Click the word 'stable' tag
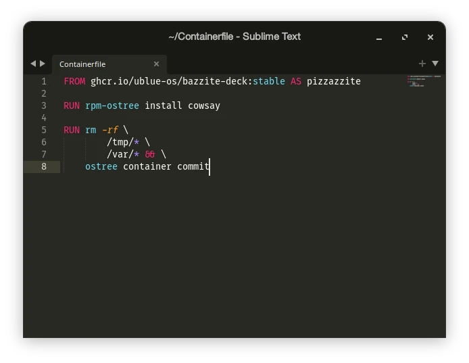This screenshot has height=363, width=469. click(x=269, y=81)
